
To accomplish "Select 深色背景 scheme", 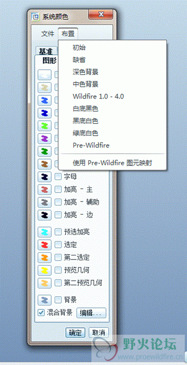I will (x=112, y=72).
